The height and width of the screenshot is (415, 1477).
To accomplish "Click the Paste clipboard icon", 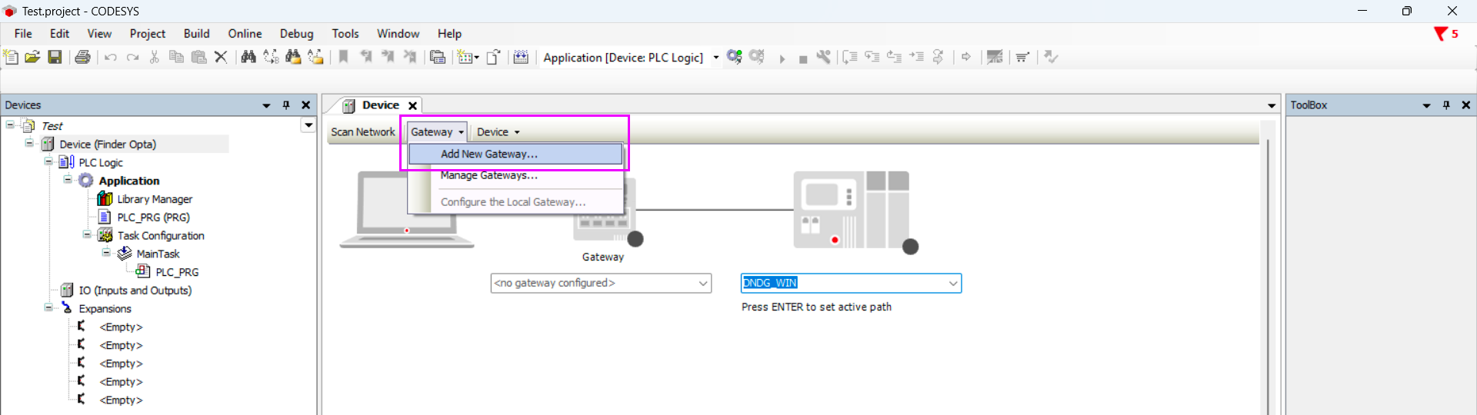I will pyautogui.click(x=198, y=57).
